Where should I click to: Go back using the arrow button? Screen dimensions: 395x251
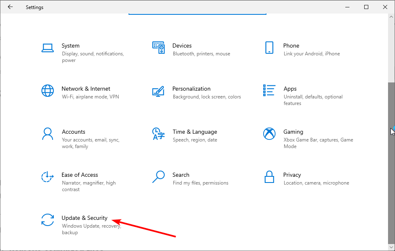click(10, 7)
